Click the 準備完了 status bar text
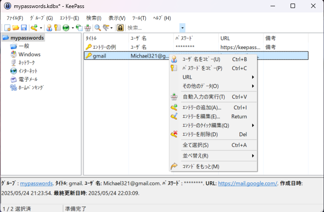The image size is (324, 212). tap(76, 209)
